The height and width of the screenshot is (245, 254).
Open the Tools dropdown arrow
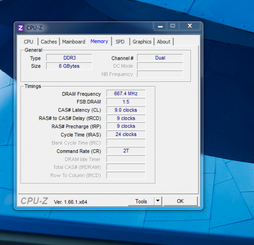coord(158,201)
